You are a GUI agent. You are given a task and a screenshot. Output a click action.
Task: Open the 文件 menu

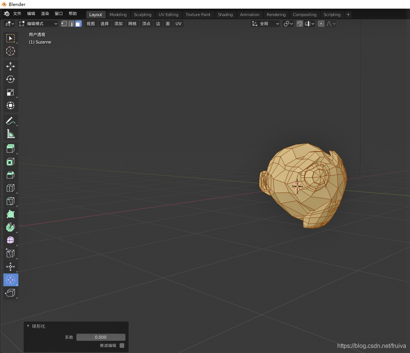point(17,14)
